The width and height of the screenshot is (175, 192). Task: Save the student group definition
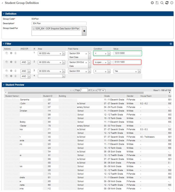coord(157,3)
